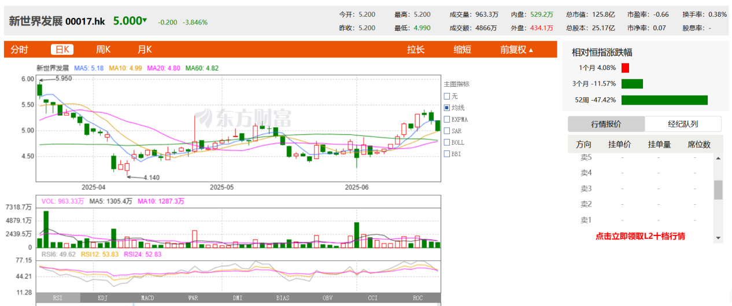Select the KDJ indicator tab
The height and width of the screenshot is (306, 732).
[x=102, y=298]
